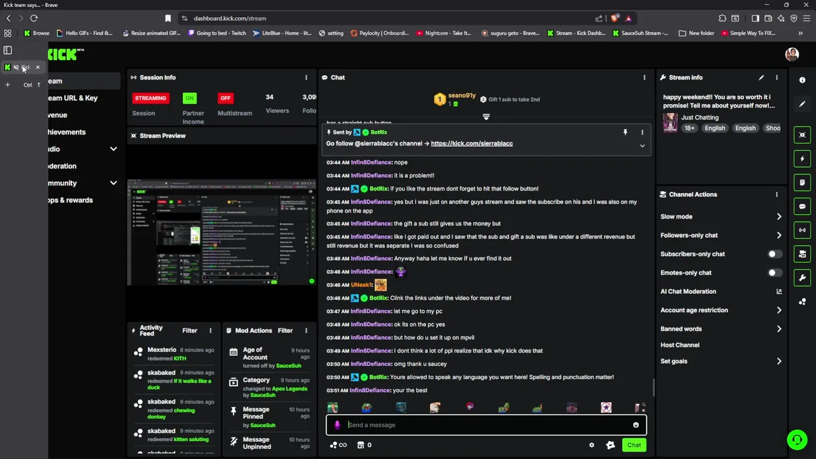Open Revenue in sidebar
The image size is (816, 459).
coord(57,115)
